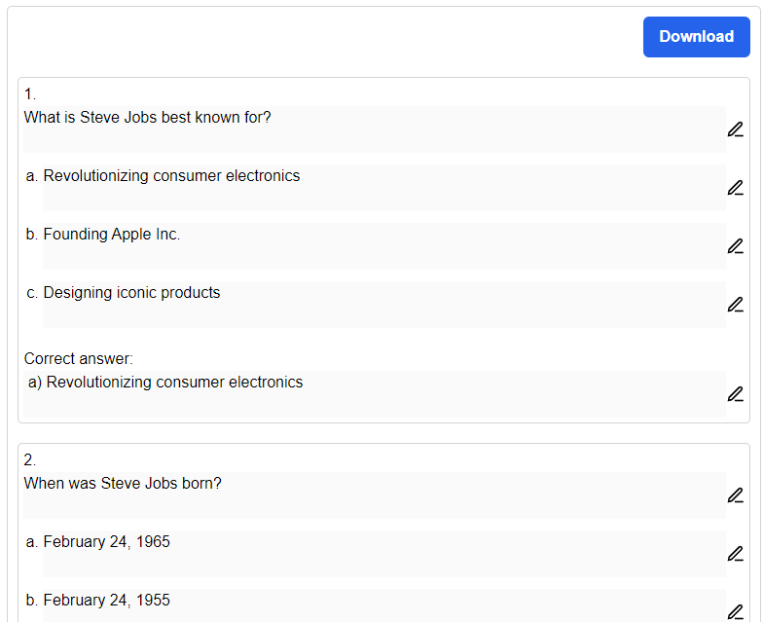Viewport: 763px width, 622px height.
Task: Click the 'Correct answer:' label in question 1
Action: tap(79, 359)
